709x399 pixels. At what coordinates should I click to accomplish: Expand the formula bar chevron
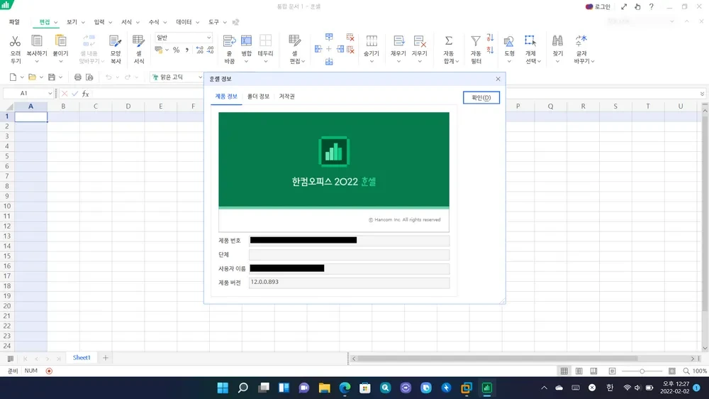pos(702,94)
